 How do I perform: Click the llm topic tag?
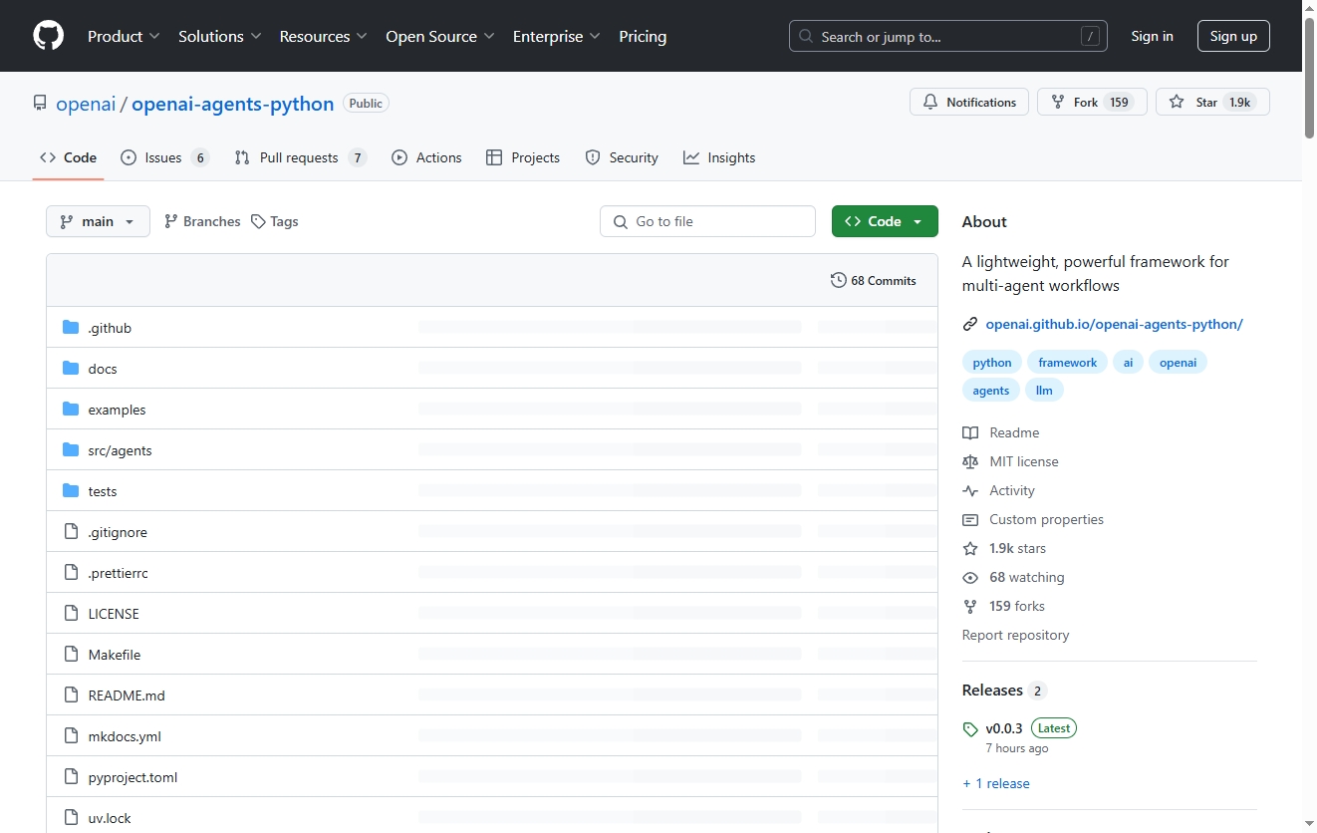click(1044, 391)
